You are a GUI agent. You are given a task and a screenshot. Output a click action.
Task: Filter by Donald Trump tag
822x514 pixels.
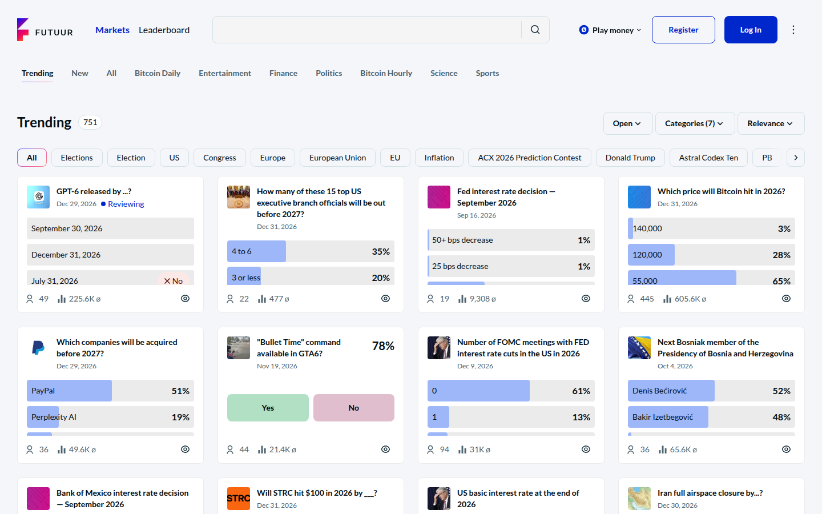pos(630,158)
